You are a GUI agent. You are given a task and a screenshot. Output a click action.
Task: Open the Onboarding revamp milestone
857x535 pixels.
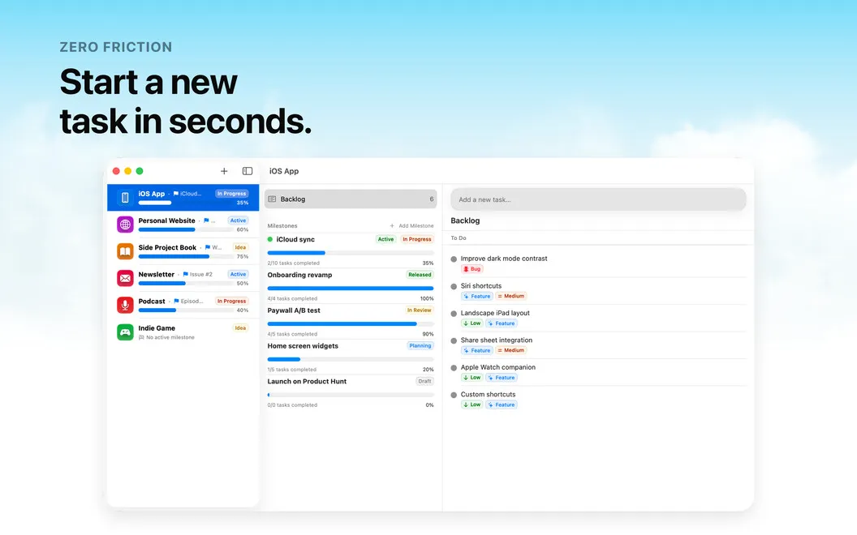click(299, 275)
